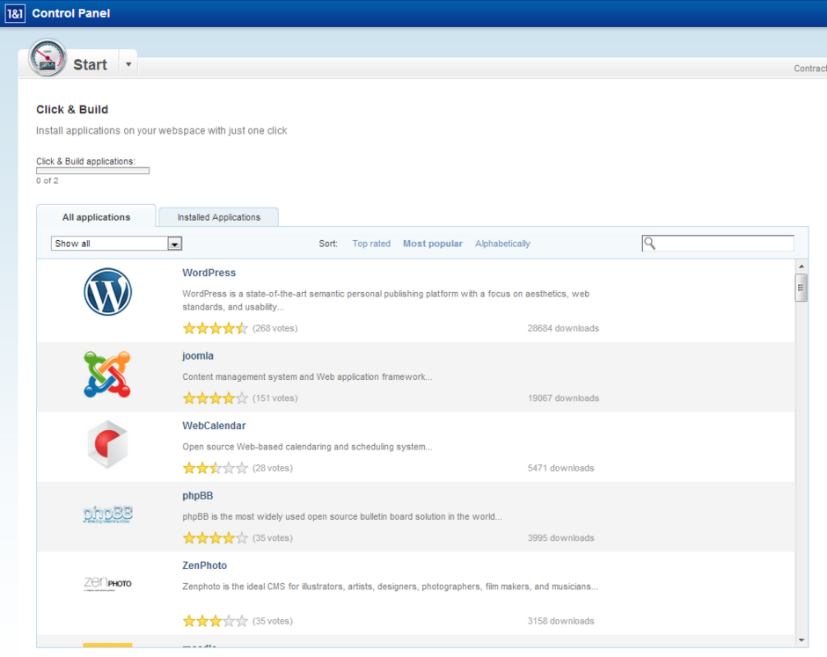
Task: Sort applications by Top rated
Action: [x=371, y=244]
